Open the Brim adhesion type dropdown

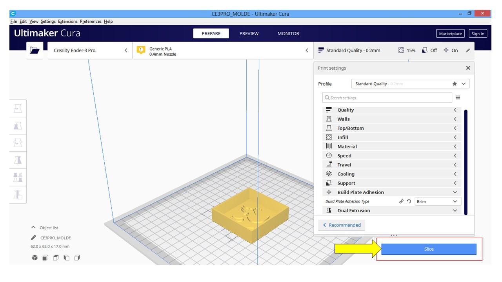coord(438,201)
